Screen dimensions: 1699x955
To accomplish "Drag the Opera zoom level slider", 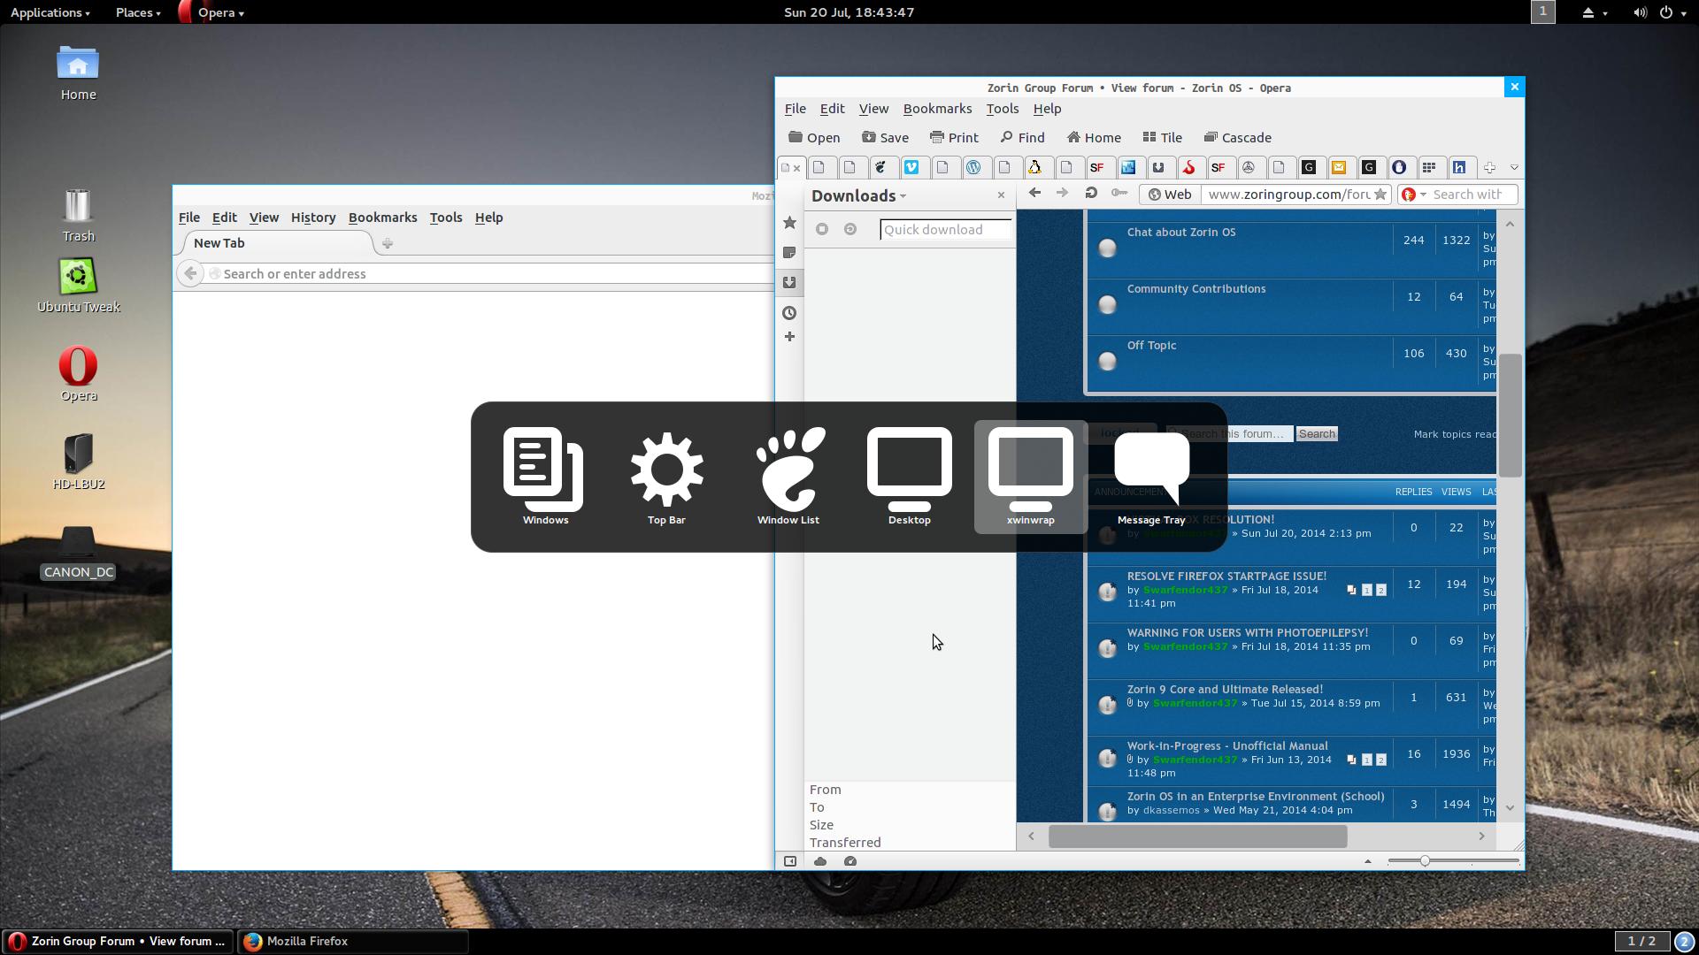I will point(1426,860).
